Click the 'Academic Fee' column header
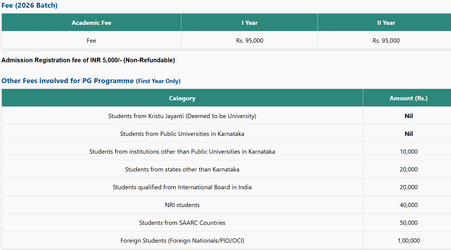This screenshot has height=250, width=451. (x=91, y=23)
